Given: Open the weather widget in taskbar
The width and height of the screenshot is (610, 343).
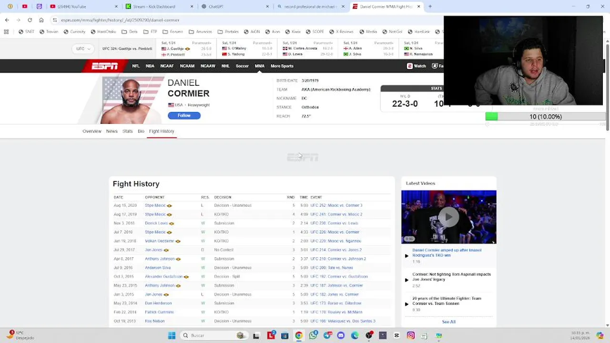Looking at the screenshot, I should coord(19,335).
